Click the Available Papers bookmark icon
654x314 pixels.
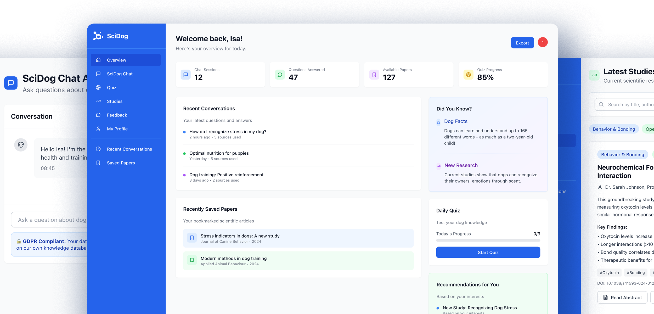374,75
